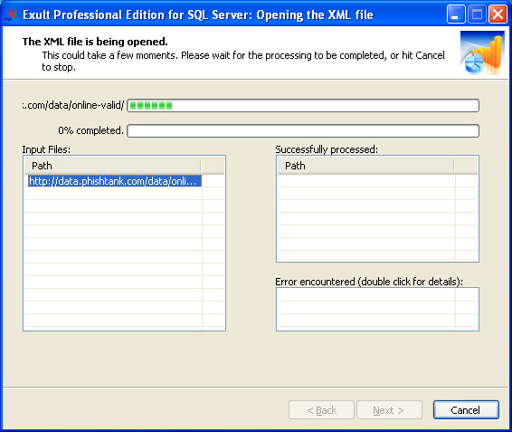Click the online-valid download progress bar
Viewport: 512px width, 432px height.
coord(303,105)
